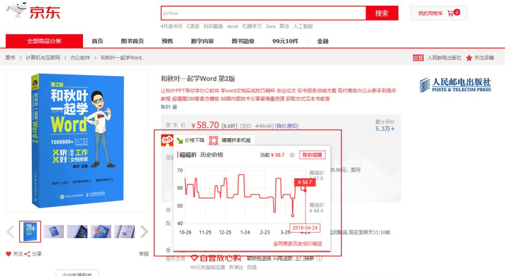Expand next product thumbnails with right chevron

tap(144, 231)
